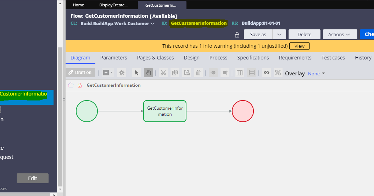View the record warning details

click(x=299, y=46)
